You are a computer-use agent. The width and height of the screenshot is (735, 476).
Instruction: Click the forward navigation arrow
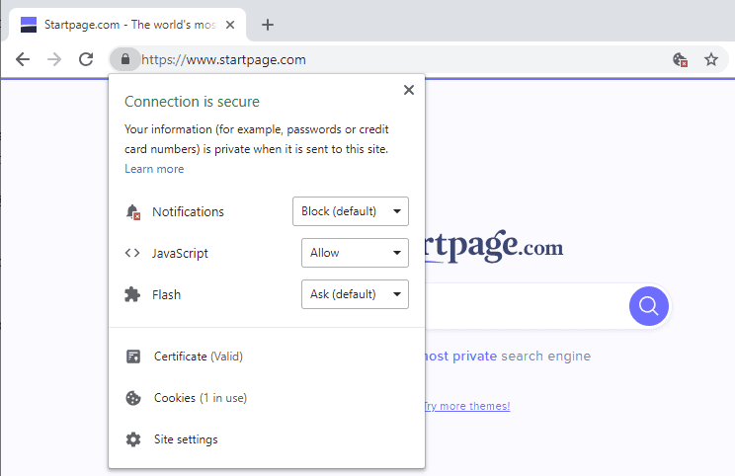54,59
